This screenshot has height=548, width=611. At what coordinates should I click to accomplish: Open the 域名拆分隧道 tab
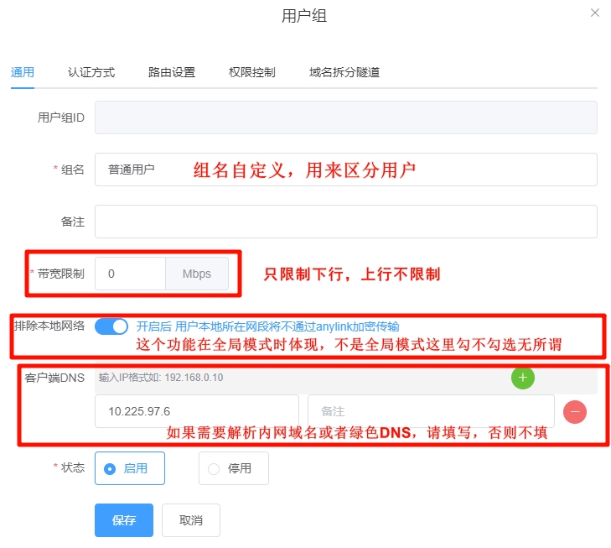click(344, 72)
